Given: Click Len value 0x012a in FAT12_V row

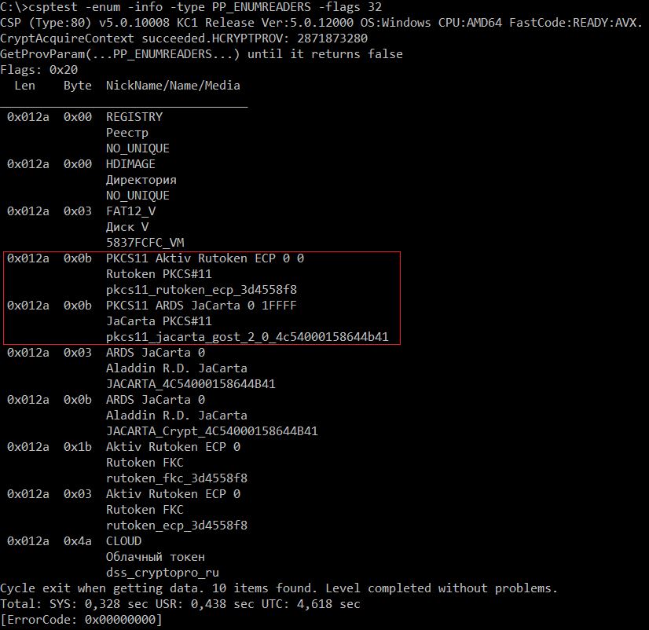Looking at the screenshot, I should (x=28, y=211).
